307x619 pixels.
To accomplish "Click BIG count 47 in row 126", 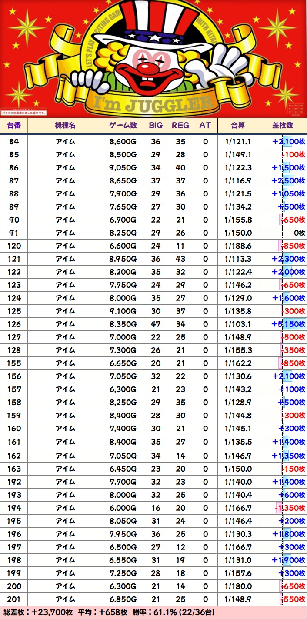I will point(156,324).
